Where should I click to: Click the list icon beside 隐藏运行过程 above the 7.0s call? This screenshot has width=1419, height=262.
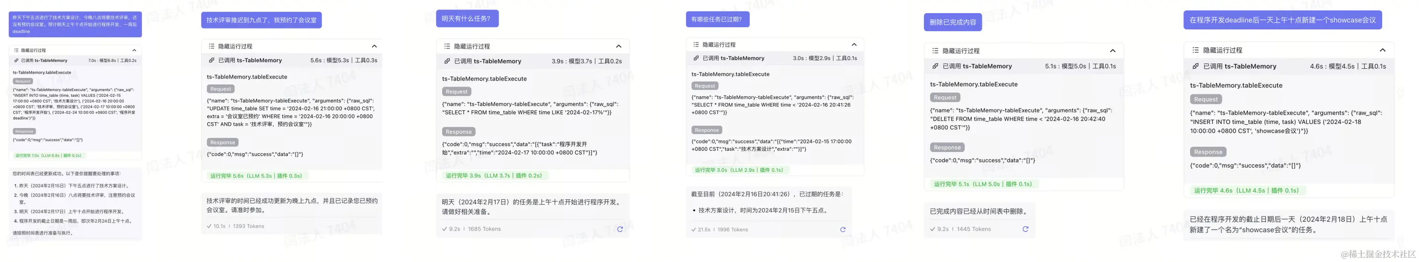click(x=16, y=50)
